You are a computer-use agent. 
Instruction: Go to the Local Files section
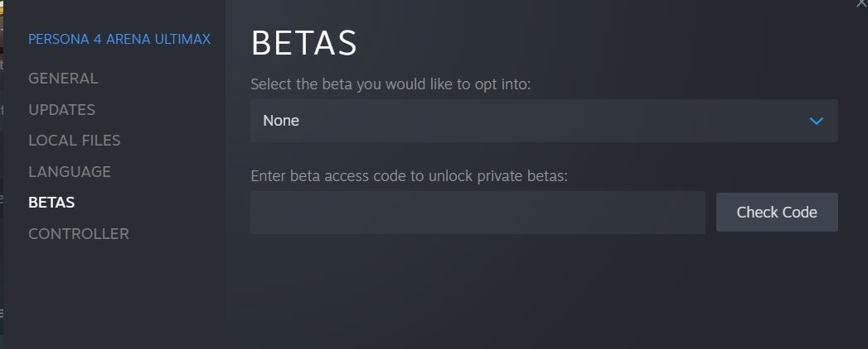75,141
